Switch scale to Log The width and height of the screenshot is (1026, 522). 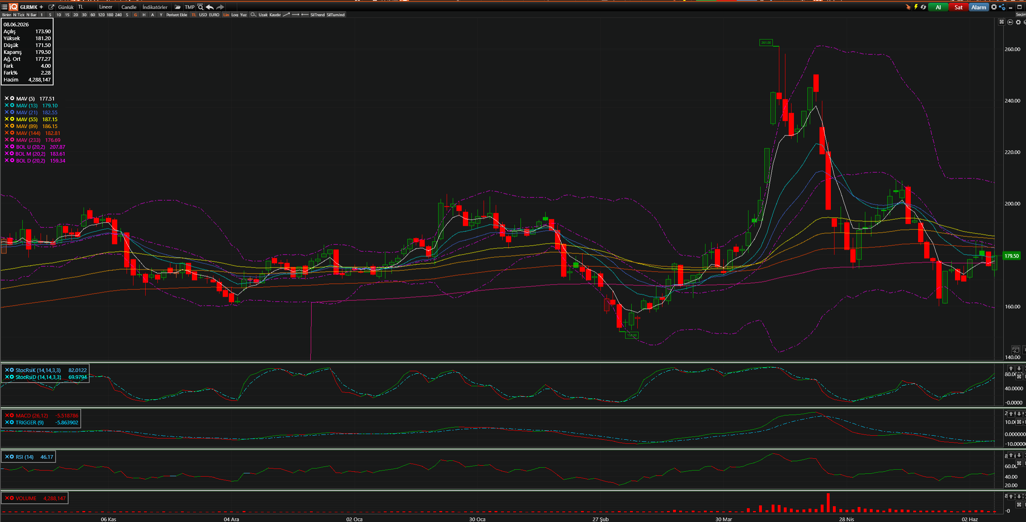coord(235,15)
